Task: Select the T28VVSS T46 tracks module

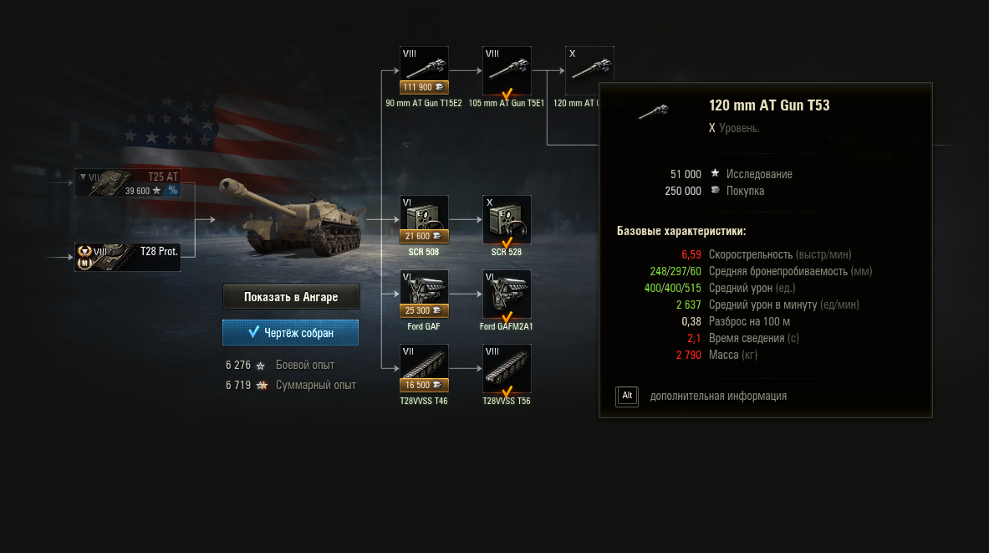Action: pyautogui.click(x=424, y=369)
